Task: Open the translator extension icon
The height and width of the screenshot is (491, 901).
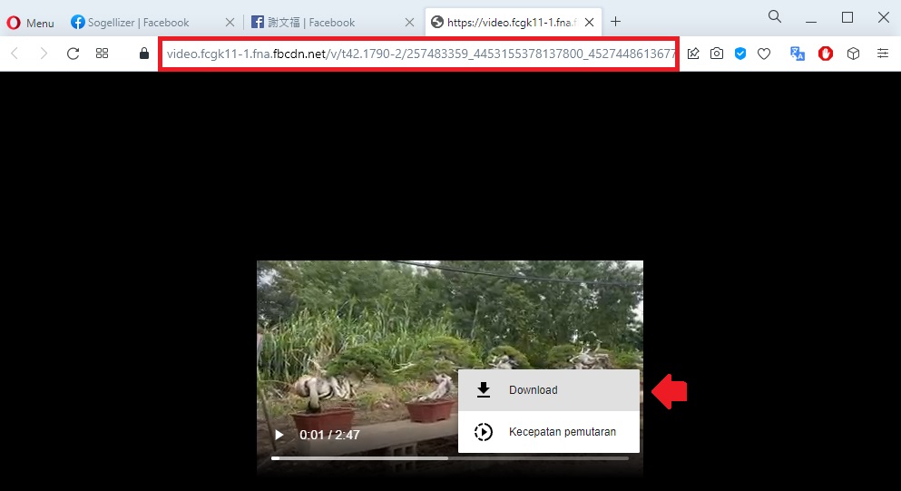Action: [797, 54]
